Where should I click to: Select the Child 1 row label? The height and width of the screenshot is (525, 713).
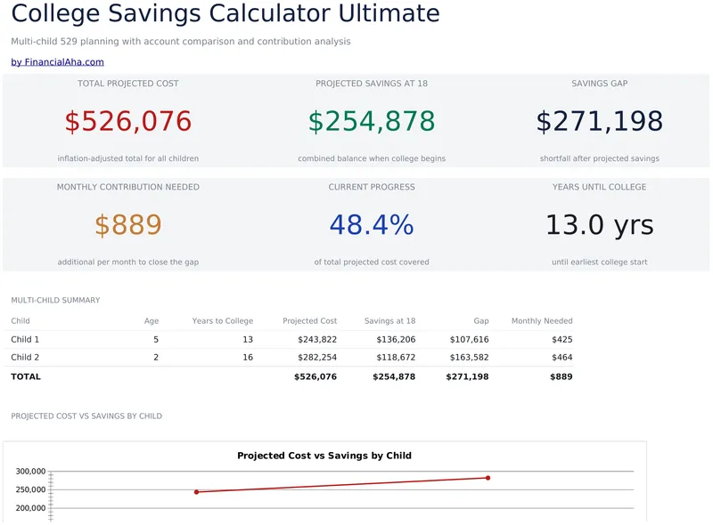click(x=25, y=340)
